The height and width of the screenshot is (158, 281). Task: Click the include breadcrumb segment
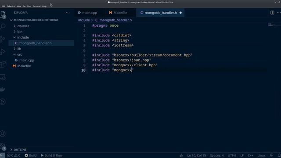pyautogui.click(x=84, y=20)
